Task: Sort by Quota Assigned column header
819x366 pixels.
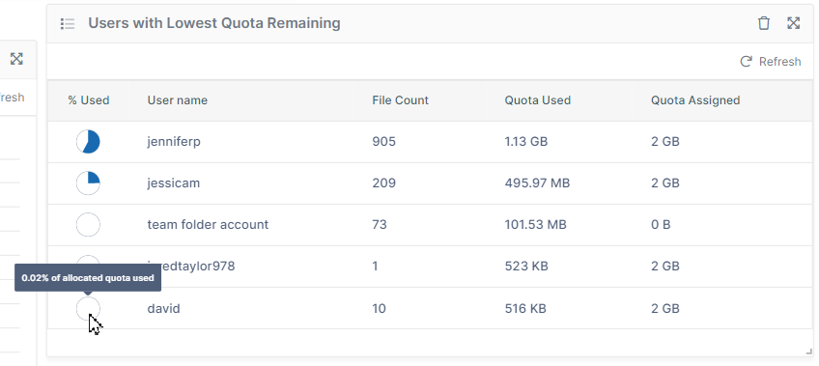Action: click(x=695, y=100)
